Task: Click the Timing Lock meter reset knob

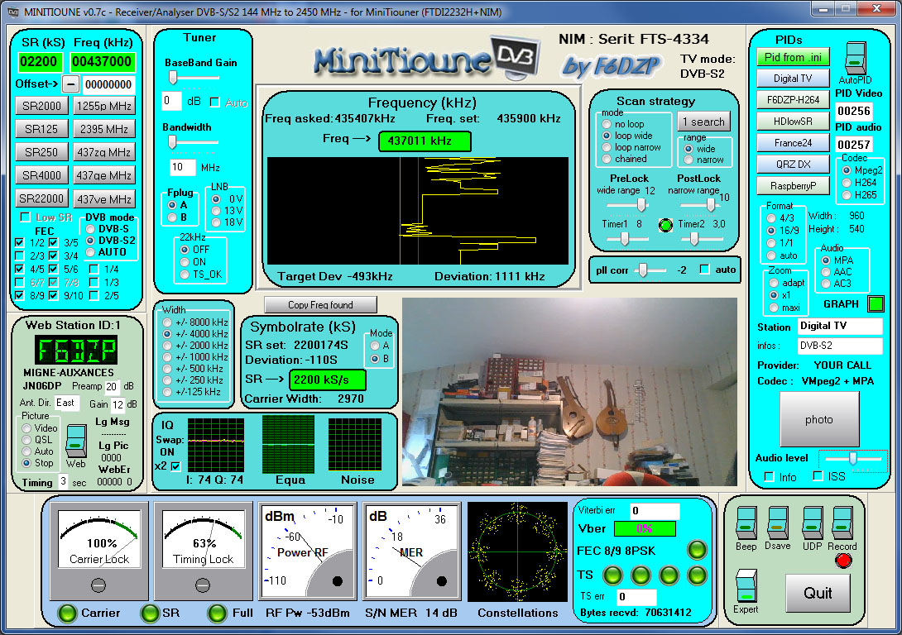Action: click(x=203, y=585)
